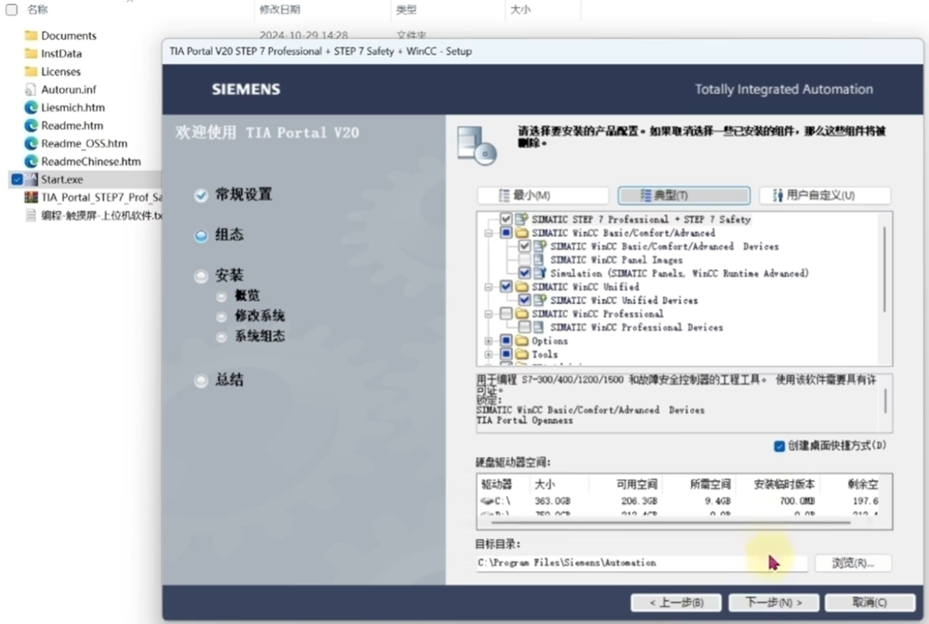This screenshot has width=929, height=624.
Task: Collapse the SIMATIC WinCC Basic/Comfort/Advanced tree node
Action: pyautogui.click(x=489, y=233)
